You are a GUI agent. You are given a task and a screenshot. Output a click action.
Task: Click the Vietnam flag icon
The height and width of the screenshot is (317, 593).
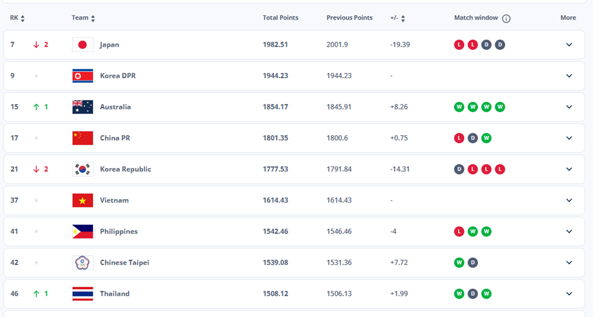[82, 200]
